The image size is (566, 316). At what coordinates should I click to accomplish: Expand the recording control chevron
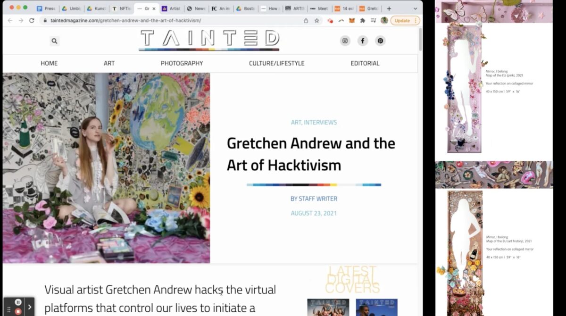30,307
